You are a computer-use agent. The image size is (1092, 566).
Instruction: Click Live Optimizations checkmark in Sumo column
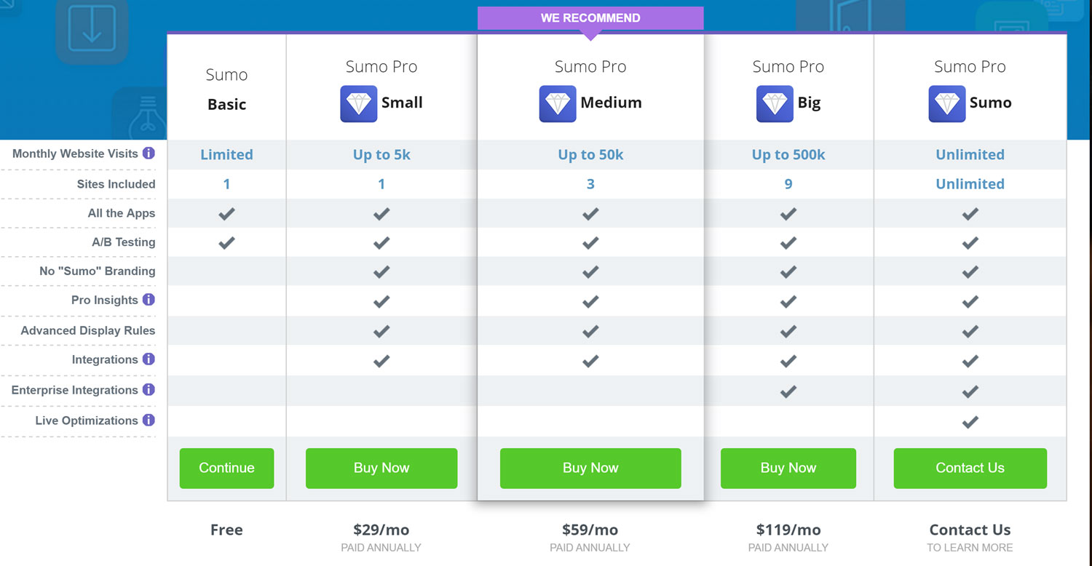click(x=970, y=422)
